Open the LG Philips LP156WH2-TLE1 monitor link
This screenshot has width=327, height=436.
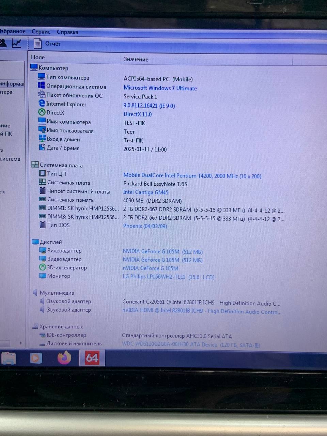coord(169,277)
